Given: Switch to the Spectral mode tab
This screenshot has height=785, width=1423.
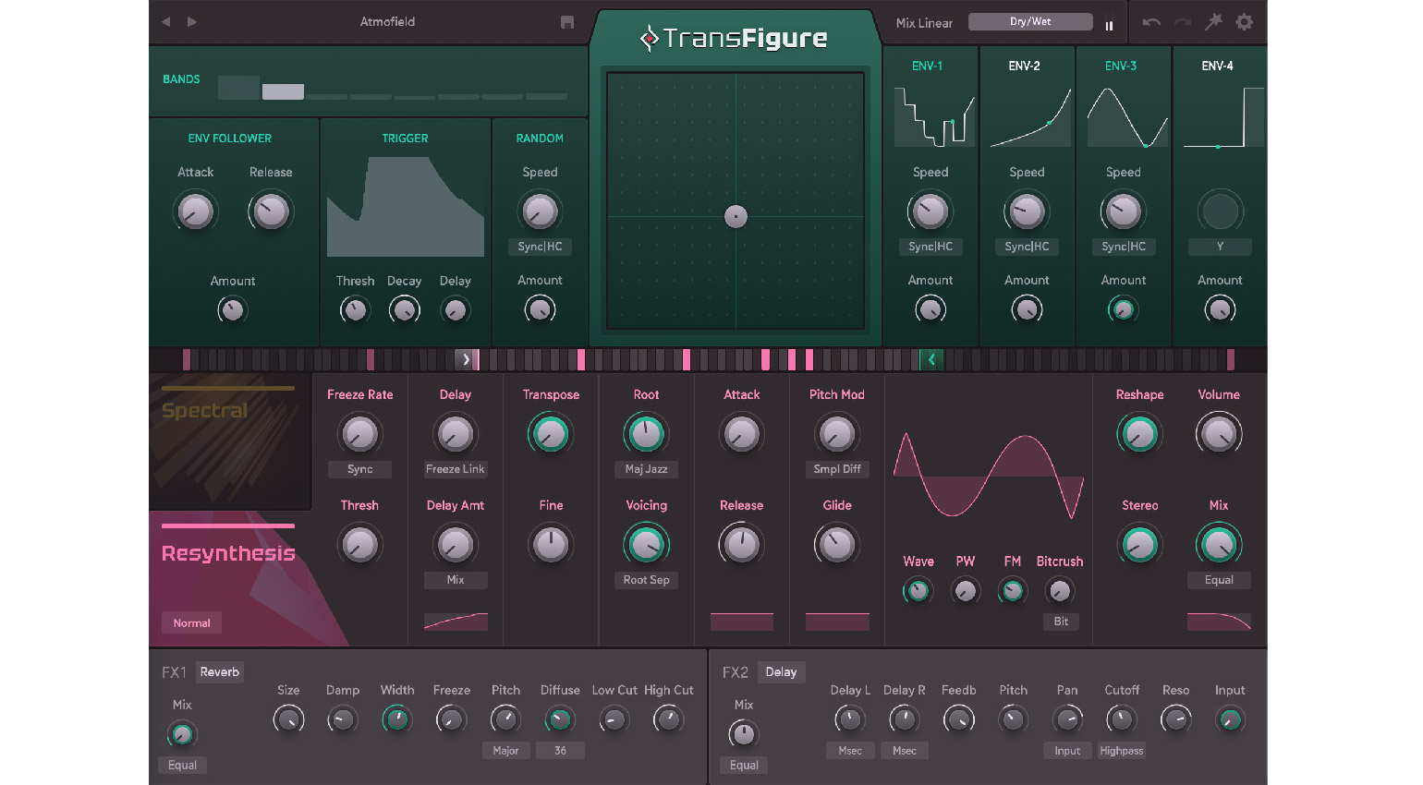Looking at the screenshot, I should tap(205, 411).
